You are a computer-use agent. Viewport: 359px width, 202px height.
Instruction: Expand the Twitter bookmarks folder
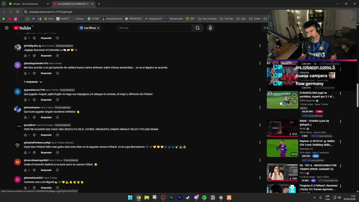pos(255,19)
